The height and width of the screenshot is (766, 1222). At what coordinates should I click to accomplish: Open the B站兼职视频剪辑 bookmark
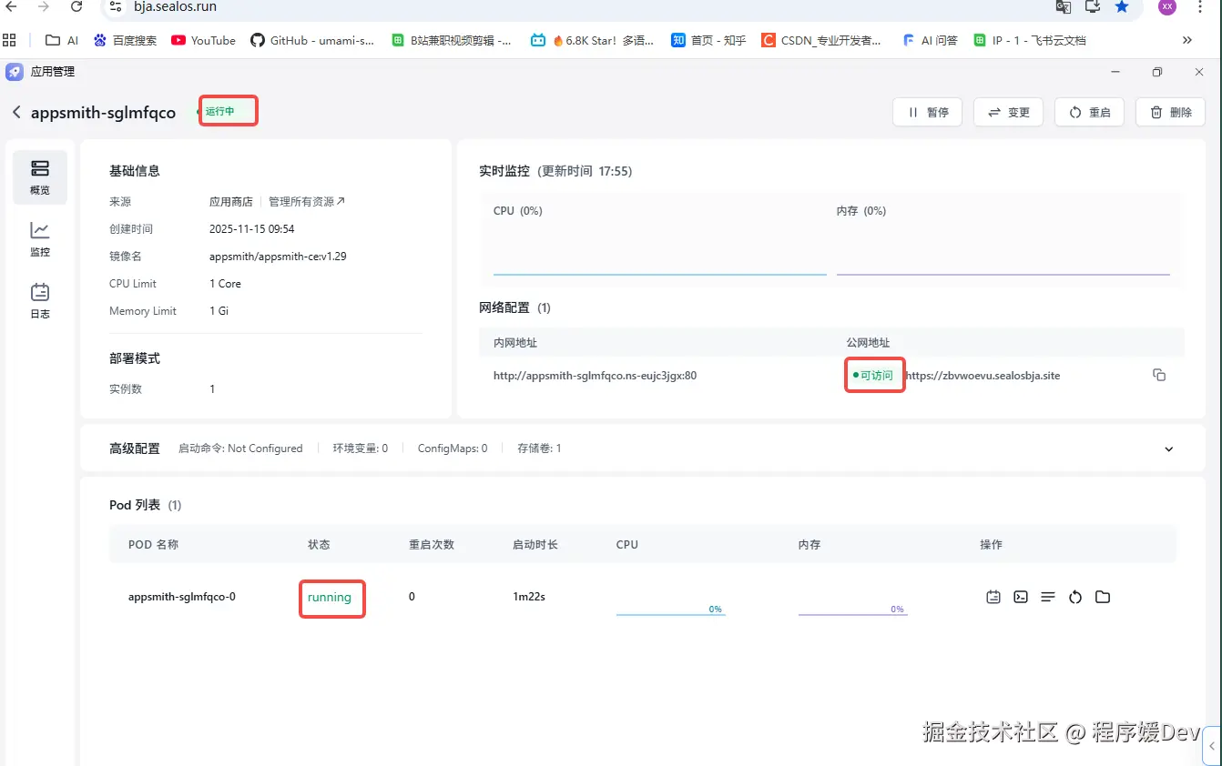pos(452,40)
